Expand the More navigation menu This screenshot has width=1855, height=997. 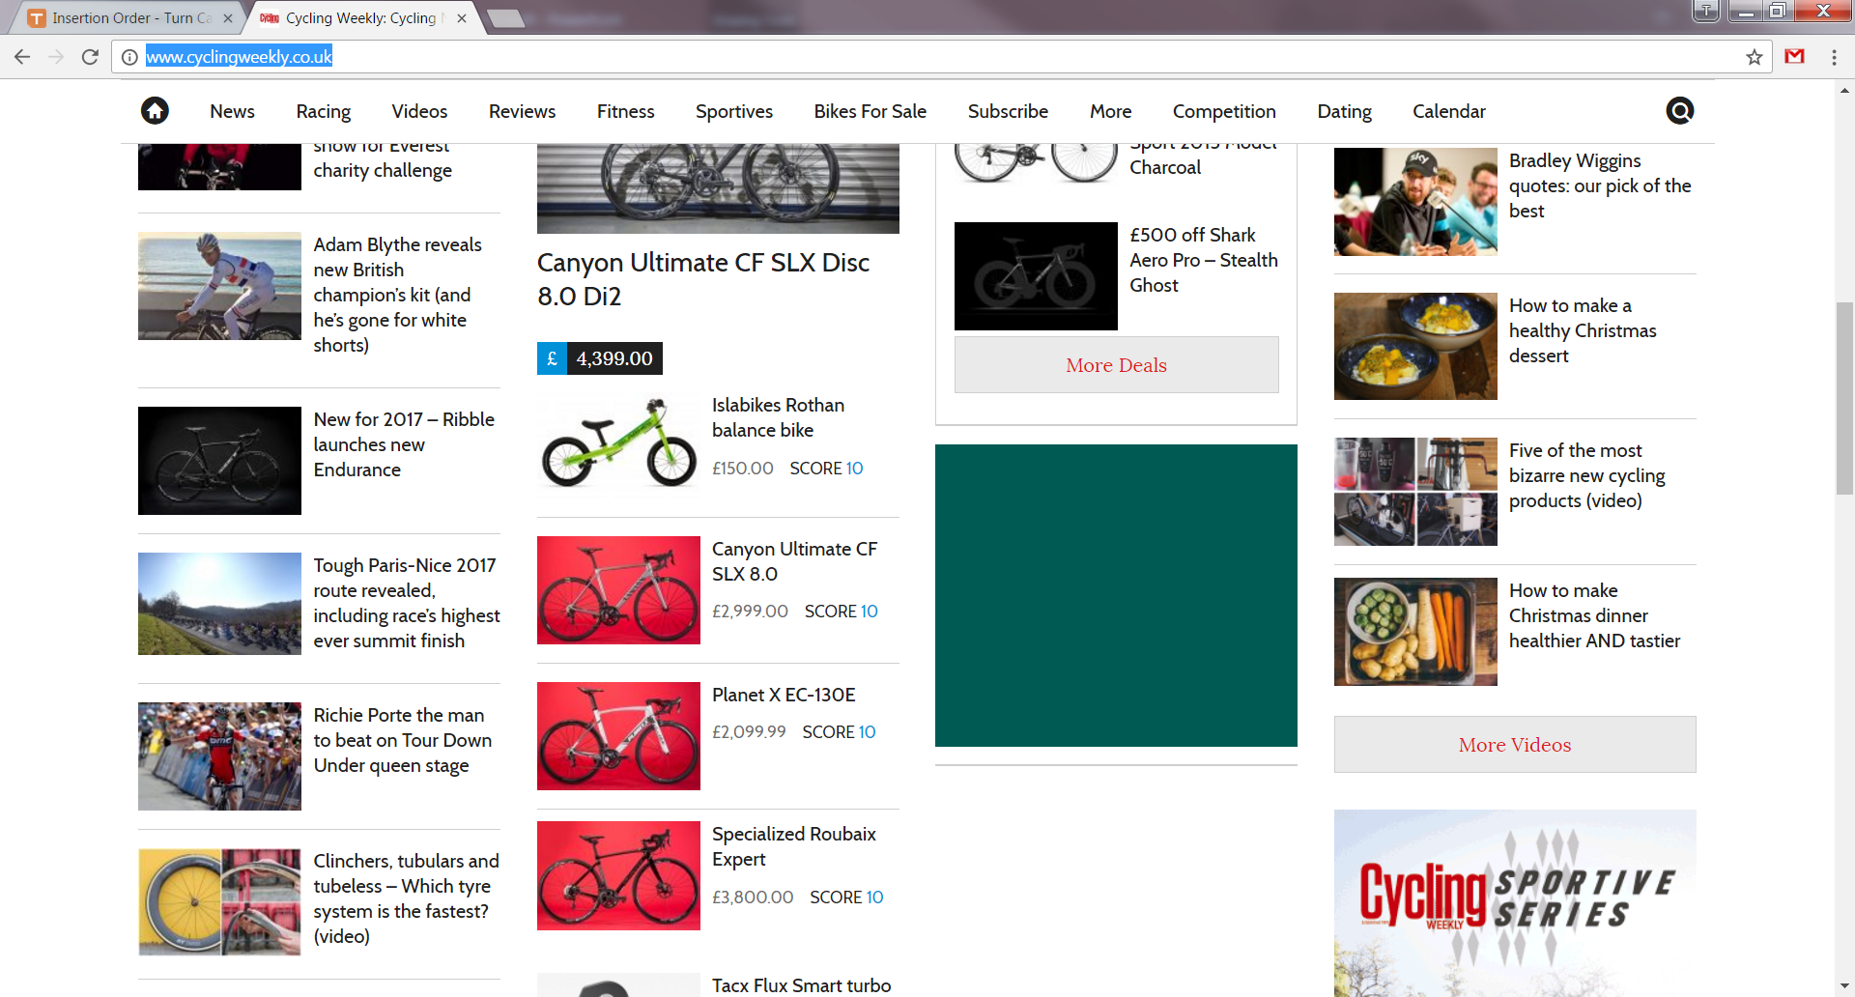point(1110,111)
